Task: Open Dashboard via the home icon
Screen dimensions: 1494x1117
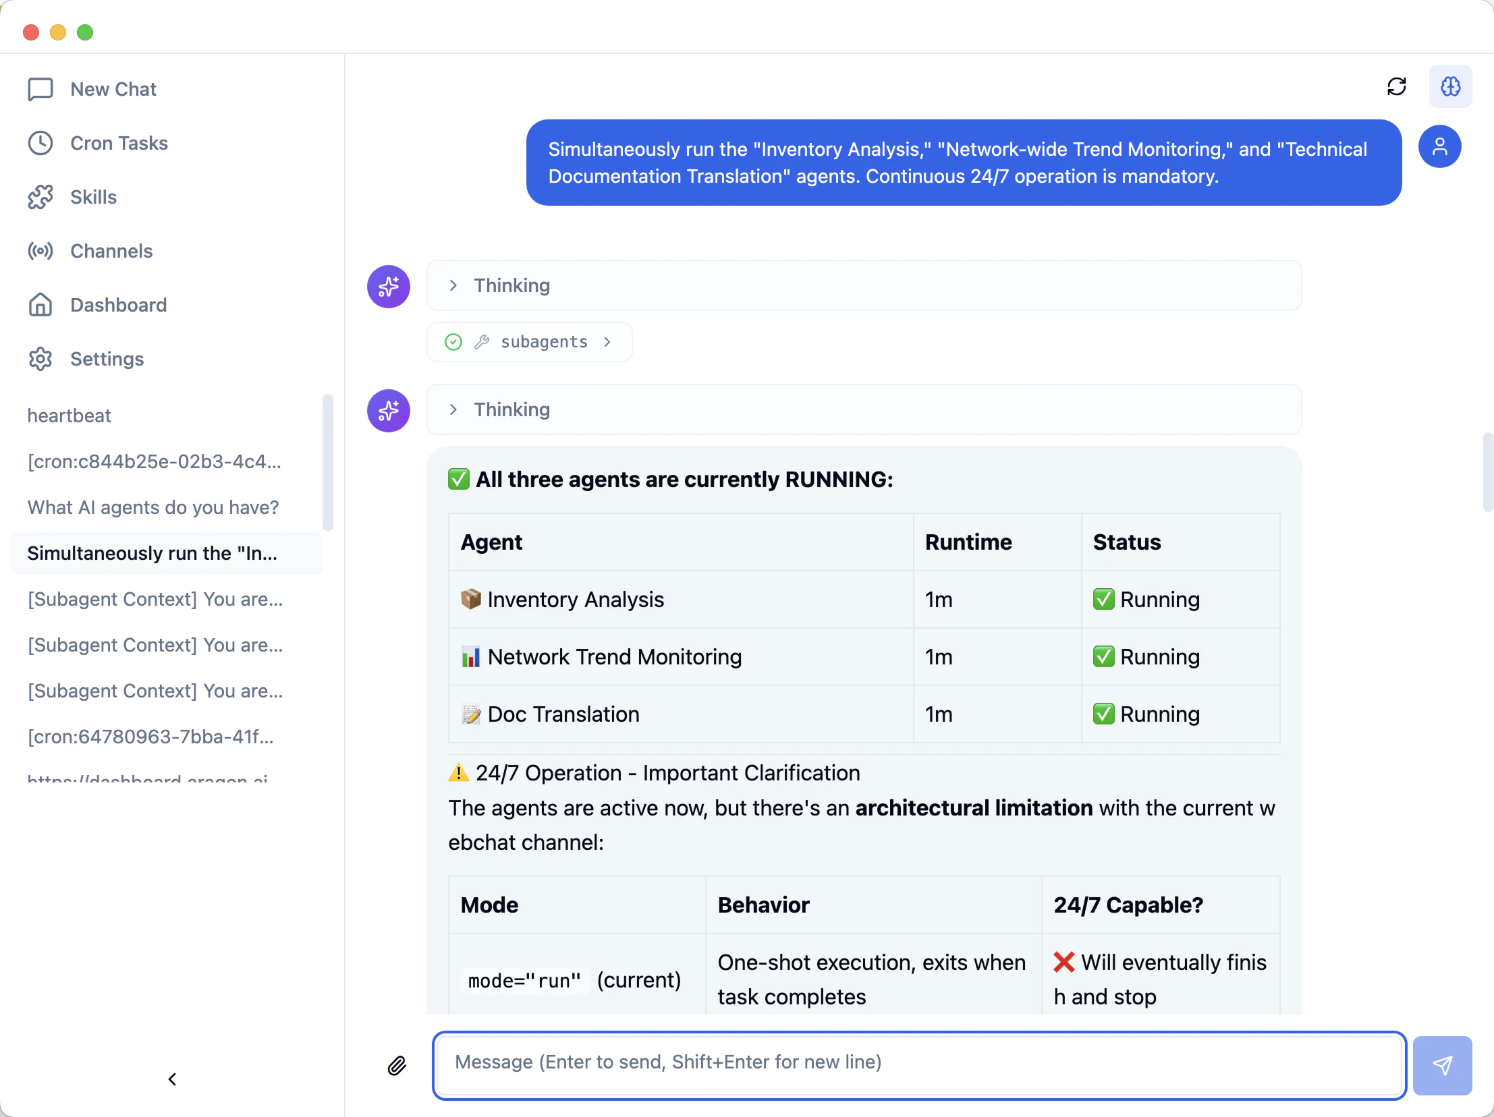Action: pos(40,304)
